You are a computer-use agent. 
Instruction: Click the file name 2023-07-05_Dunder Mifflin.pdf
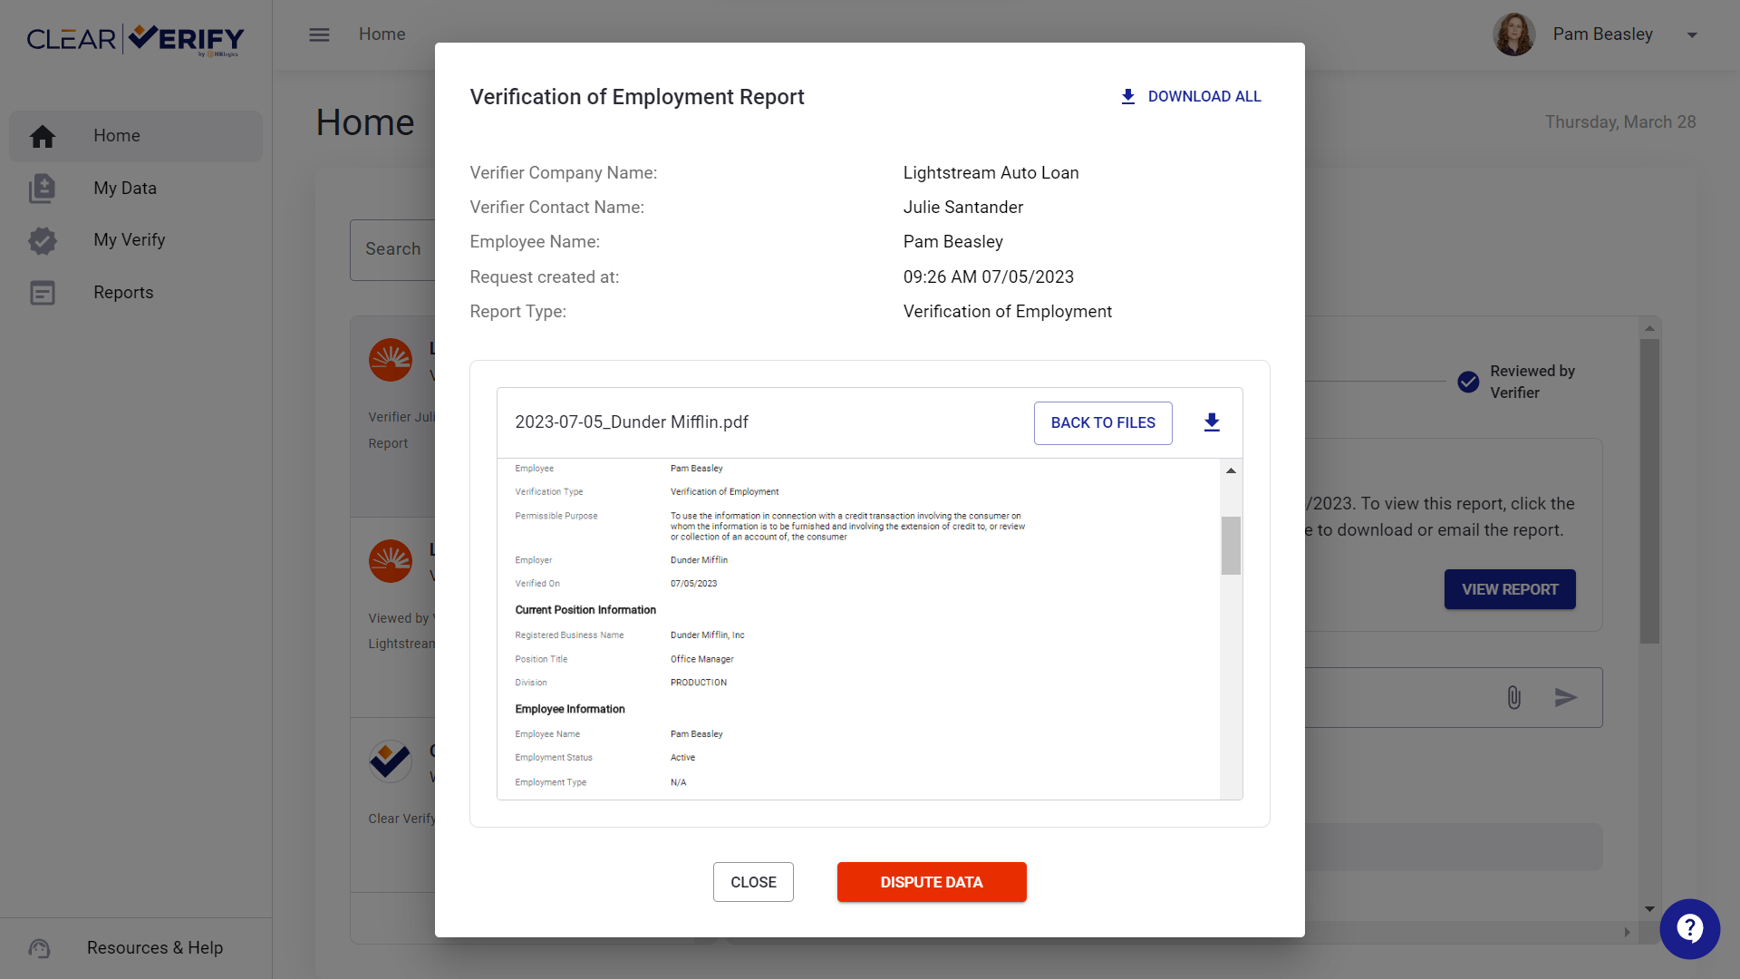(x=632, y=422)
